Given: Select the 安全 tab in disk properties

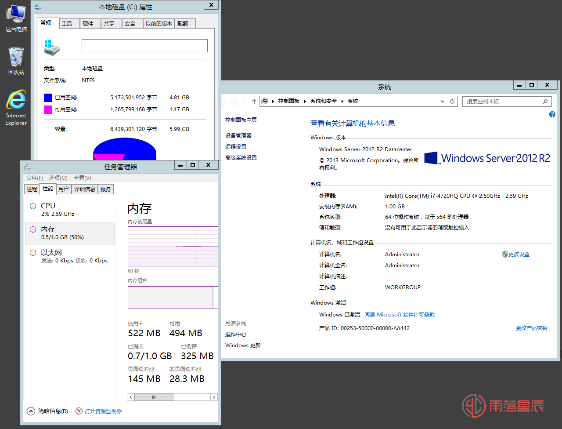Looking at the screenshot, I should (132, 24).
